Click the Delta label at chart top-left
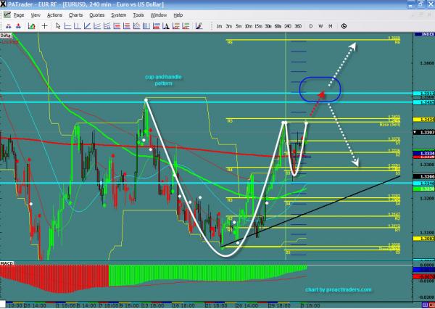435x309 pixels. pyautogui.click(x=7, y=34)
